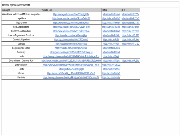Select the 'Continuity' concept cell

point(21,52)
